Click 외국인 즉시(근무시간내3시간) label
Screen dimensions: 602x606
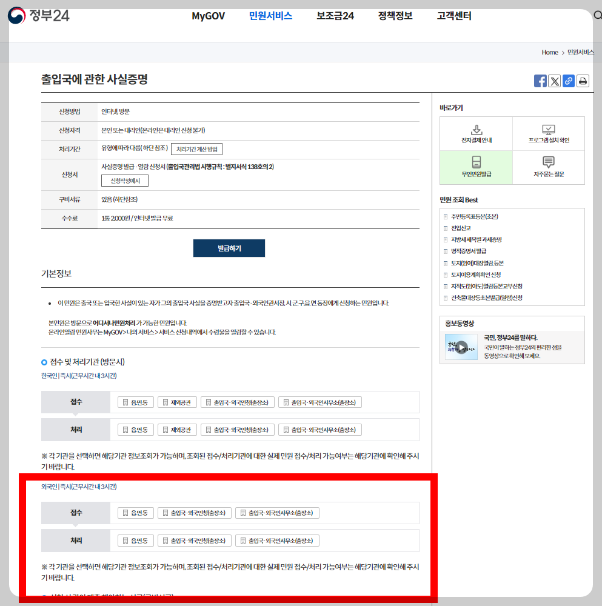click(79, 487)
